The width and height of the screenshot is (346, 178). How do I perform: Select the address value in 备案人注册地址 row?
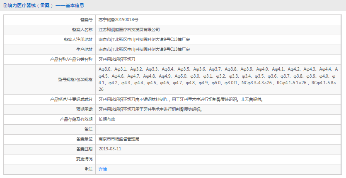[x=144, y=40]
